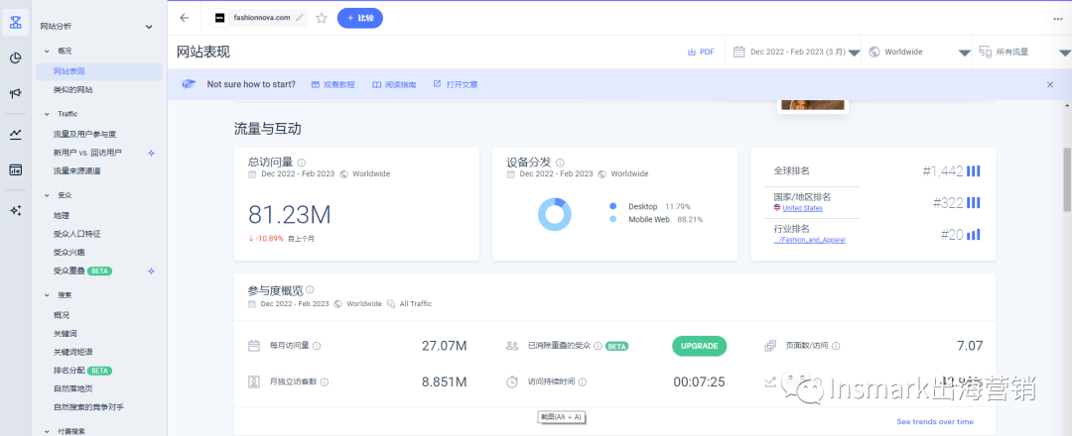Click the sparkle icon beside 新用户 vs. 回访用户
Image resolution: width=1072 pixels, height=436 pixels.
point(151,153)
